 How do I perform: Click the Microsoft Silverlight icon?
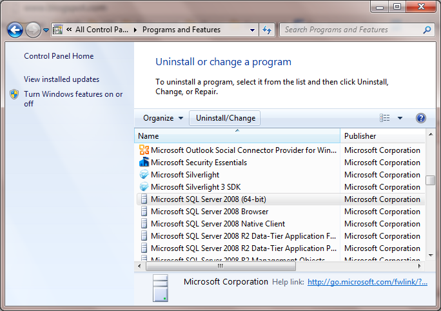(144, 174)
